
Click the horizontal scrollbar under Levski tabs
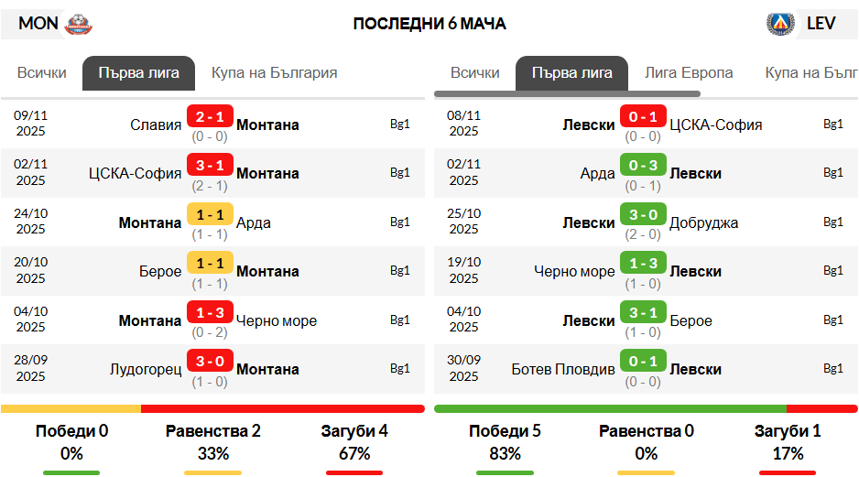(567, 94)
